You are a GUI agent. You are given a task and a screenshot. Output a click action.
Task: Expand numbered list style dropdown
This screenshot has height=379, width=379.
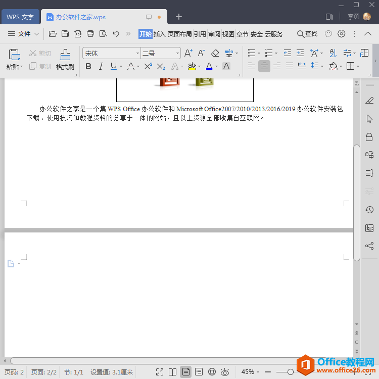tap(276, 53)
